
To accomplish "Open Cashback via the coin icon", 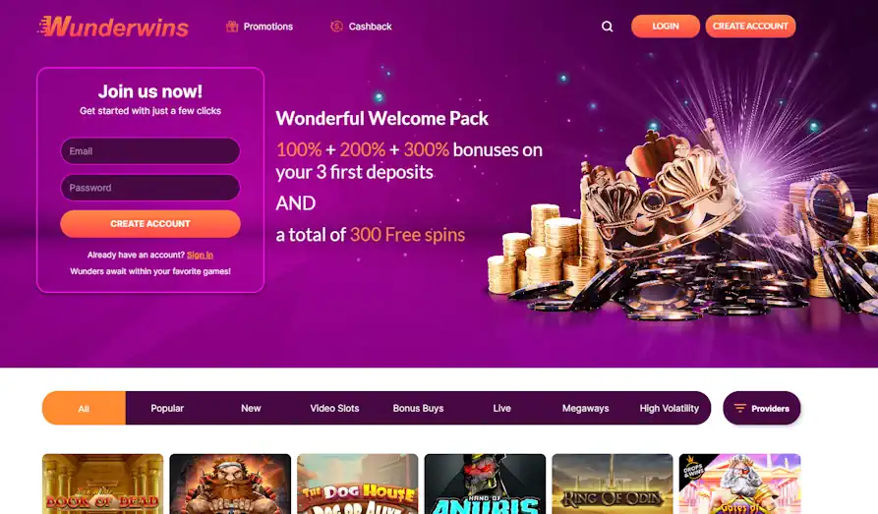I will tap(336, 27).
